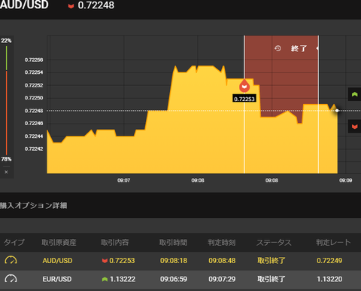Click the red down arrow next to 0.72248
This screenshot has width=361, height=291.
71,6
